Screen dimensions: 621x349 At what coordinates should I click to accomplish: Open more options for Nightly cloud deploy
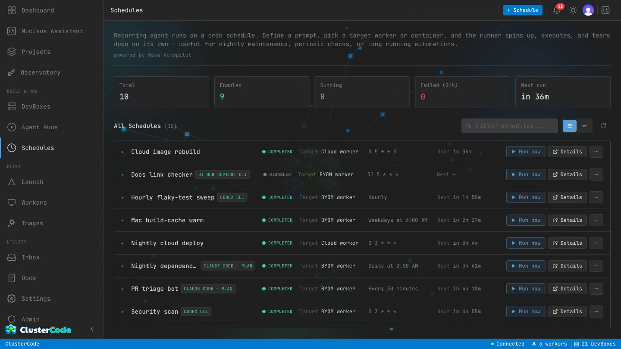(x=596, y=243)
